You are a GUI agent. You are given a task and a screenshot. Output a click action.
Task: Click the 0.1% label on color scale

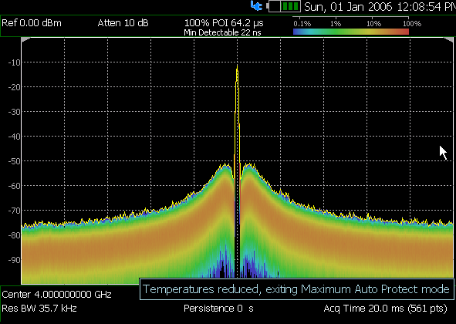[302, 24]
